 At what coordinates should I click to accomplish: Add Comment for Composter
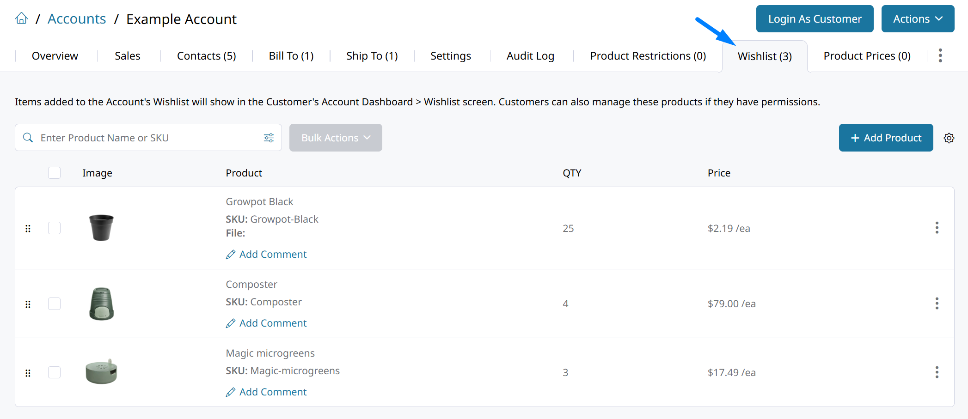(266, 323)
